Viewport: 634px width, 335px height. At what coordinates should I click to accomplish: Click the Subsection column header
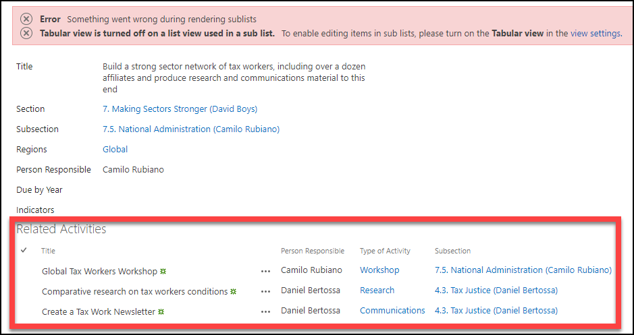(452, 251)
